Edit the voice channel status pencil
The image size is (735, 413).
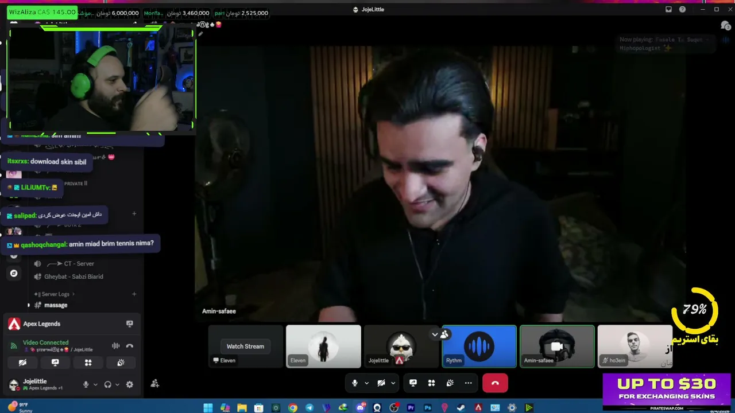pos(200,34)
